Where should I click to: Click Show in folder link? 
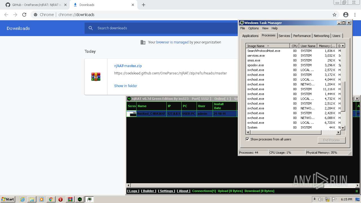click(126, 86)
